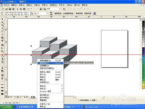Choose 这是什么? What's This entry
Image resolution: width=145 pixels, height=109 pixels.
(x=50, y=104)
